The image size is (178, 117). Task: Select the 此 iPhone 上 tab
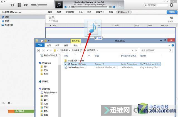(124, 12)
